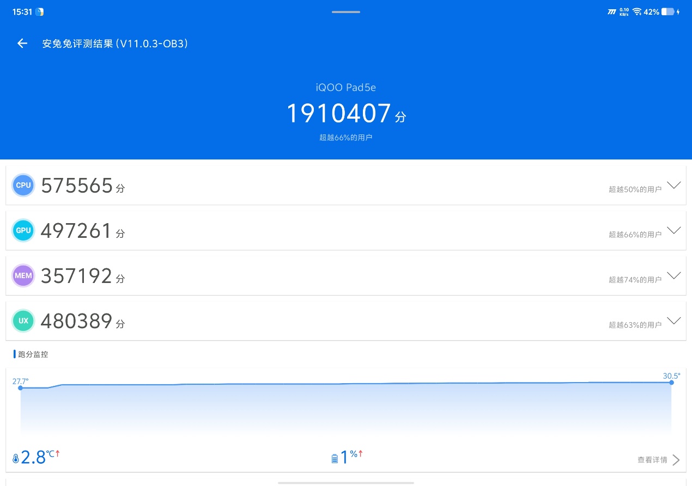Expand the GPU score details chevron
The height and width of the screenshot is (486, 692).
tap(674, 230)
